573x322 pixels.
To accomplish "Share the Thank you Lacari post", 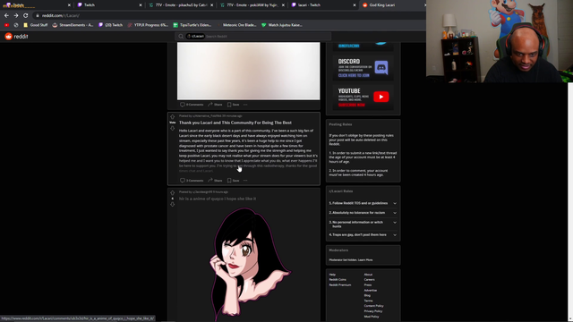I will click(x=215, y=181).
